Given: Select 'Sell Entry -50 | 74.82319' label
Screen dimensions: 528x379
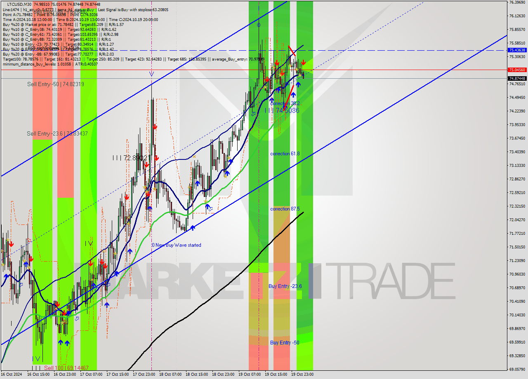Looking at the screenshot, I should 56,84.
